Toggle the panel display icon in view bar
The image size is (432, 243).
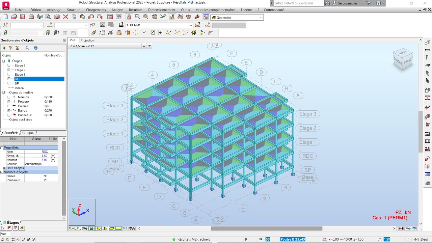point(112,228)
